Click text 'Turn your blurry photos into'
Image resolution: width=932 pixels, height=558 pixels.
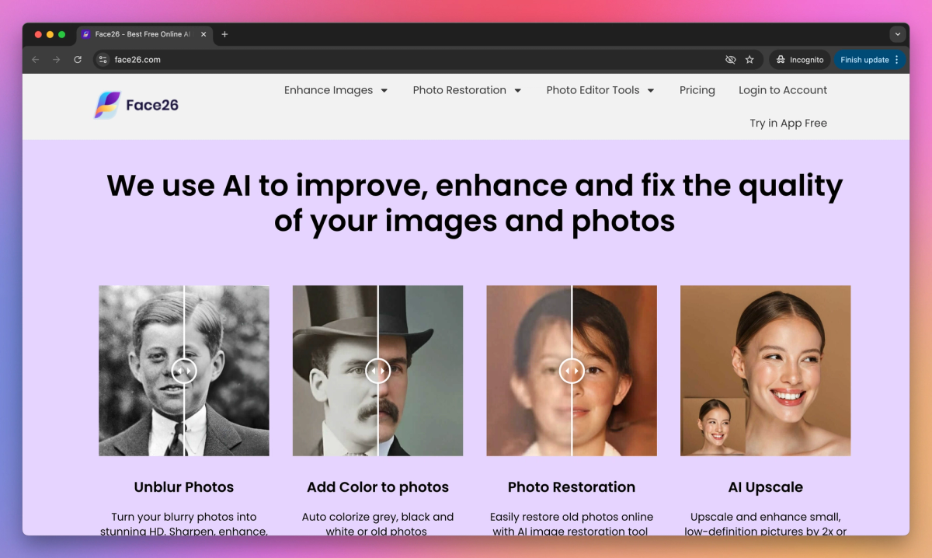pos(184,517)
